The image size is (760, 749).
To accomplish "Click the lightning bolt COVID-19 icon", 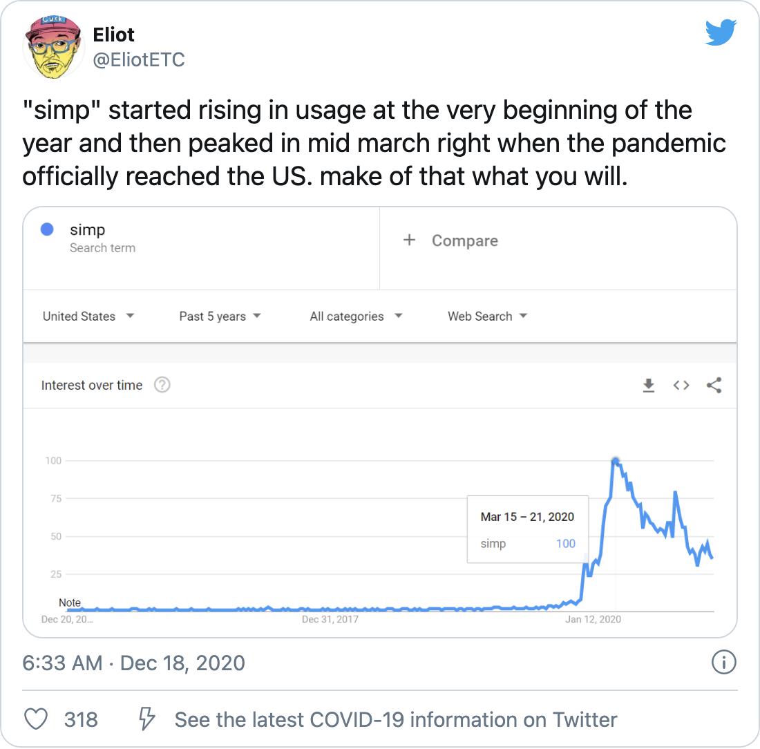I will coord(146,719).
